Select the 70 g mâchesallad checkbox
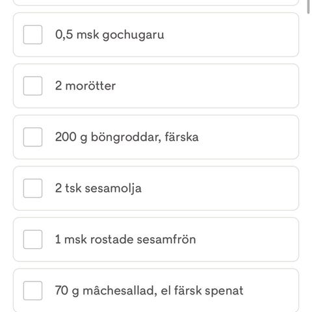Image resolution: width=312 pixels, height=312 pixels. pyautogui.click(x=32, y=291)
